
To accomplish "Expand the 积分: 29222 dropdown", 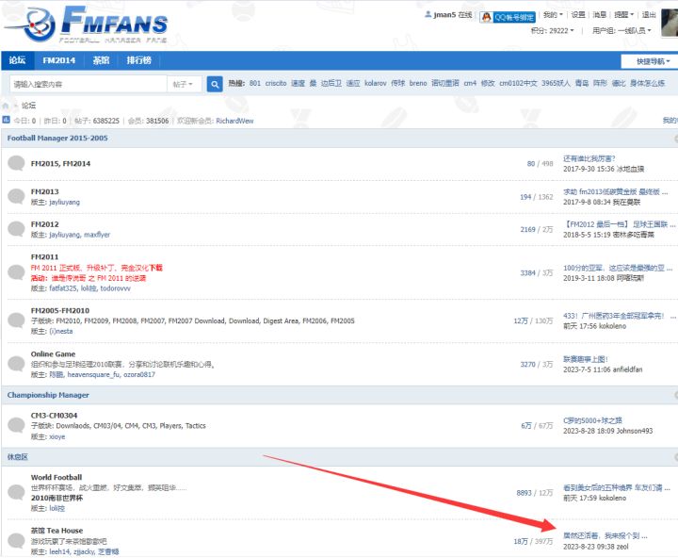I will pyautogui.click(x=552, y=31).
